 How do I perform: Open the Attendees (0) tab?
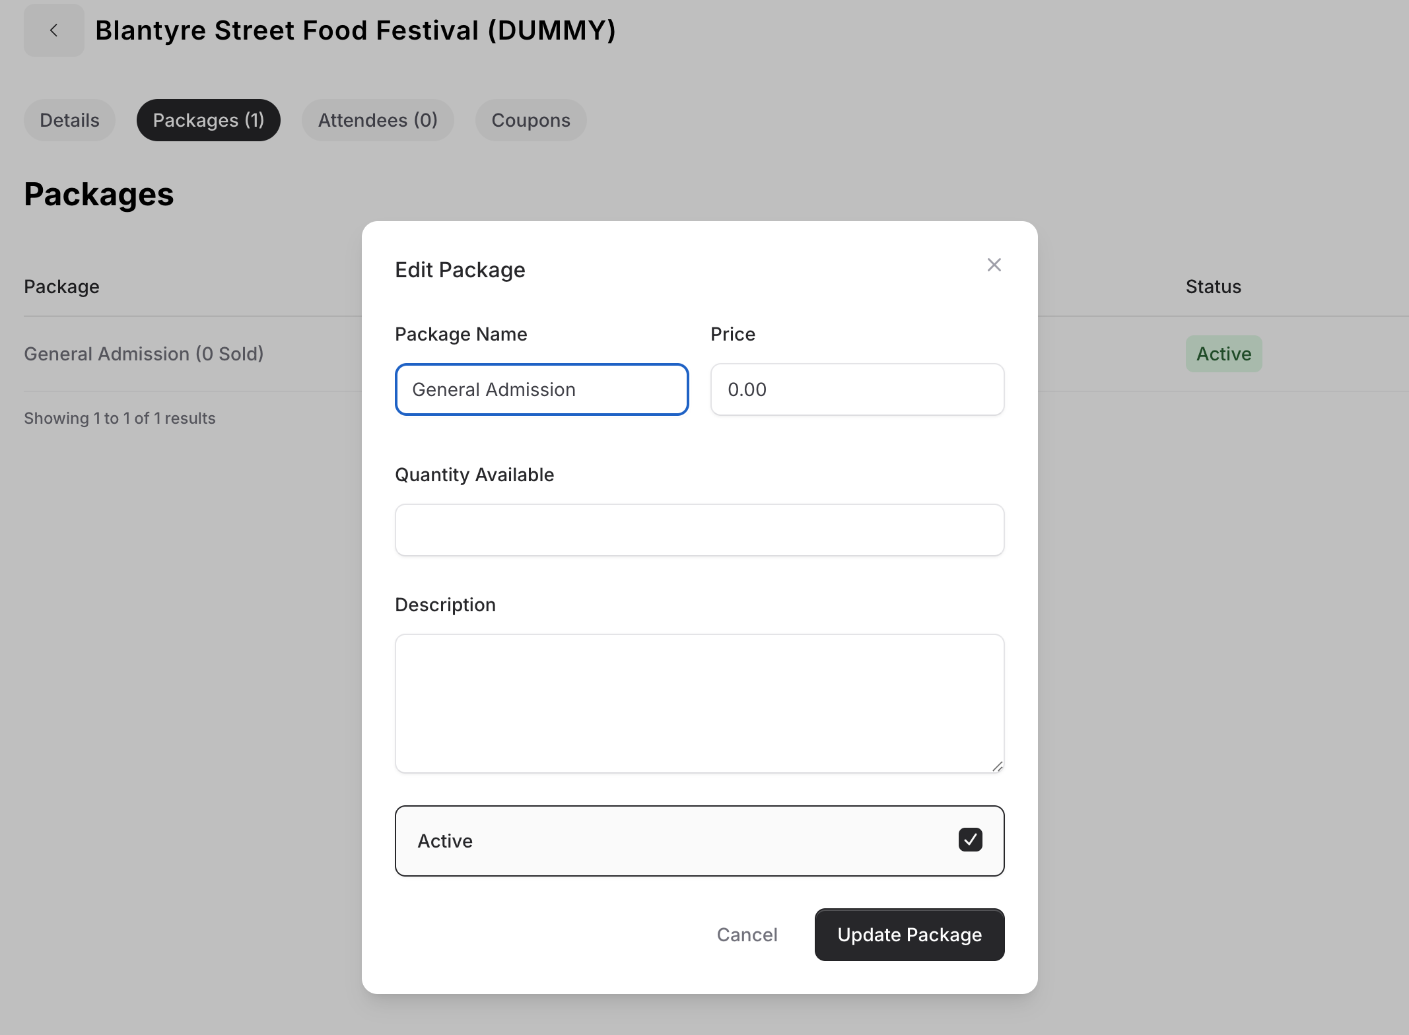click(378, 120)
